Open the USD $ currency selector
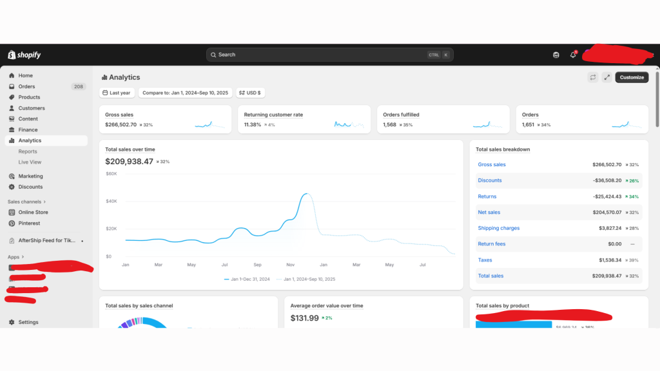This screenshot has height=371, width=660. 250,93
